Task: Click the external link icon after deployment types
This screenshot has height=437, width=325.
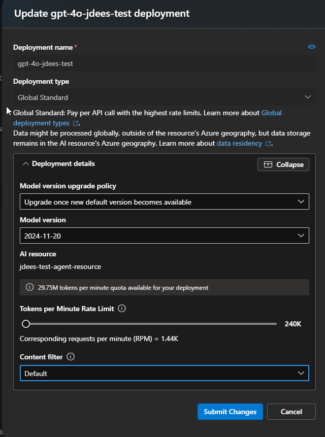Action: point(76,123)
